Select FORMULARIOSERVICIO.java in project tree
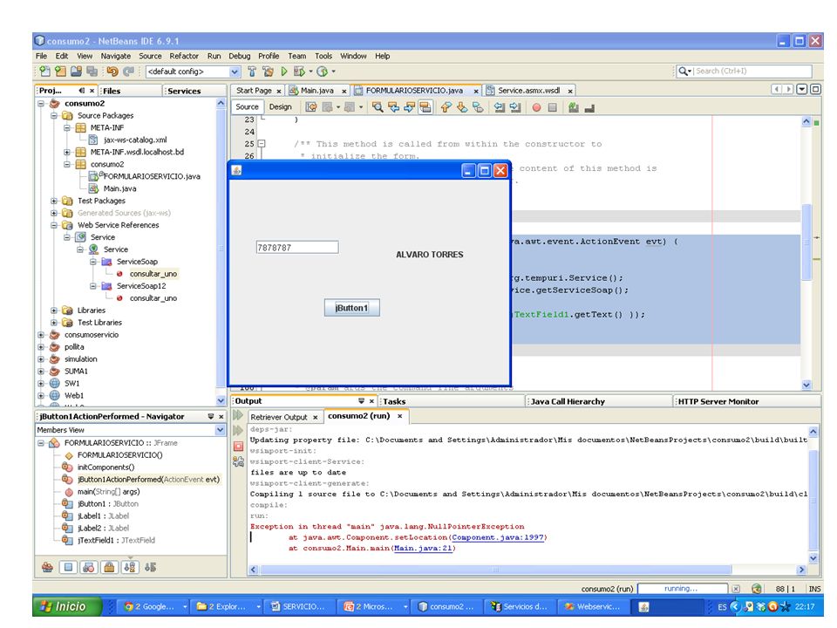The width and height of the screenshot is (837, 628). [152, 176]
